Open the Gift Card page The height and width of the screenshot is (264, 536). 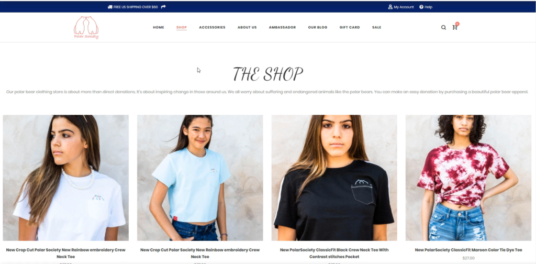coord(350,27)
